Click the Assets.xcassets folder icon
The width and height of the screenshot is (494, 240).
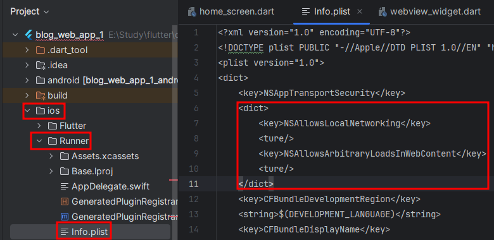click(64, 156)
